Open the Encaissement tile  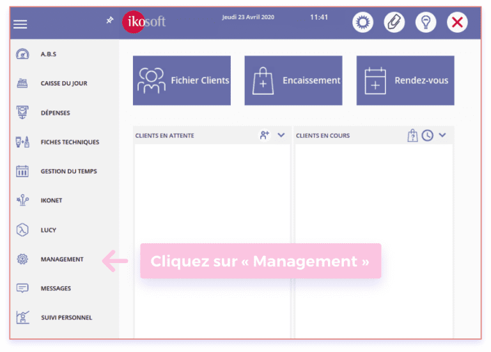293,81
